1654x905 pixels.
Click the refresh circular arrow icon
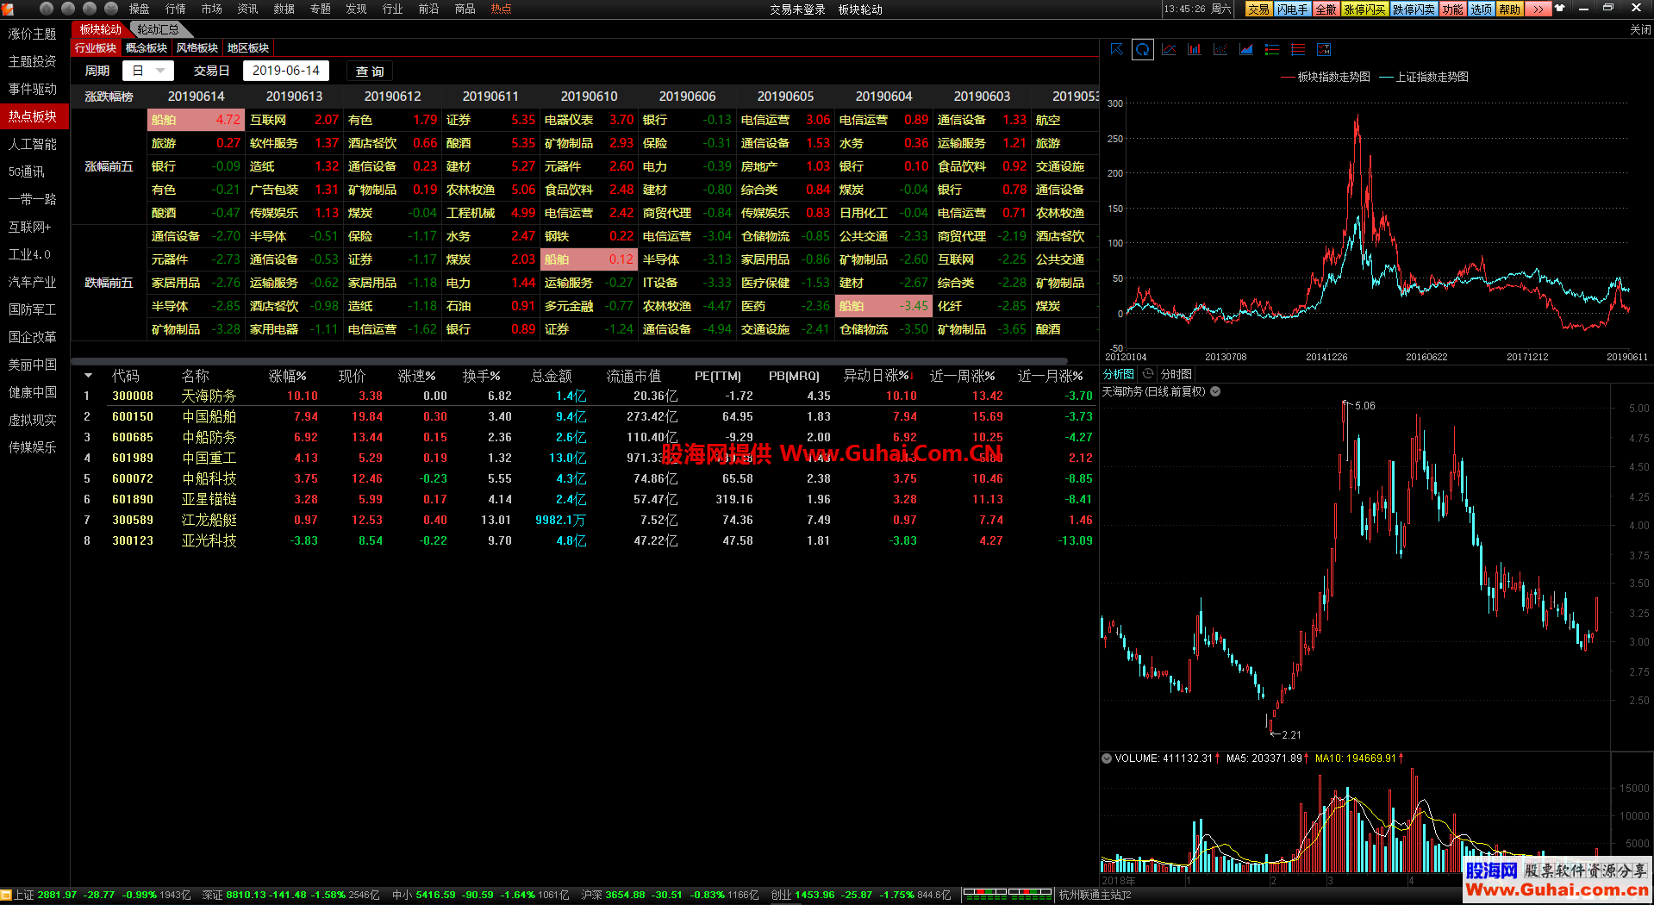pos(1143,49)
